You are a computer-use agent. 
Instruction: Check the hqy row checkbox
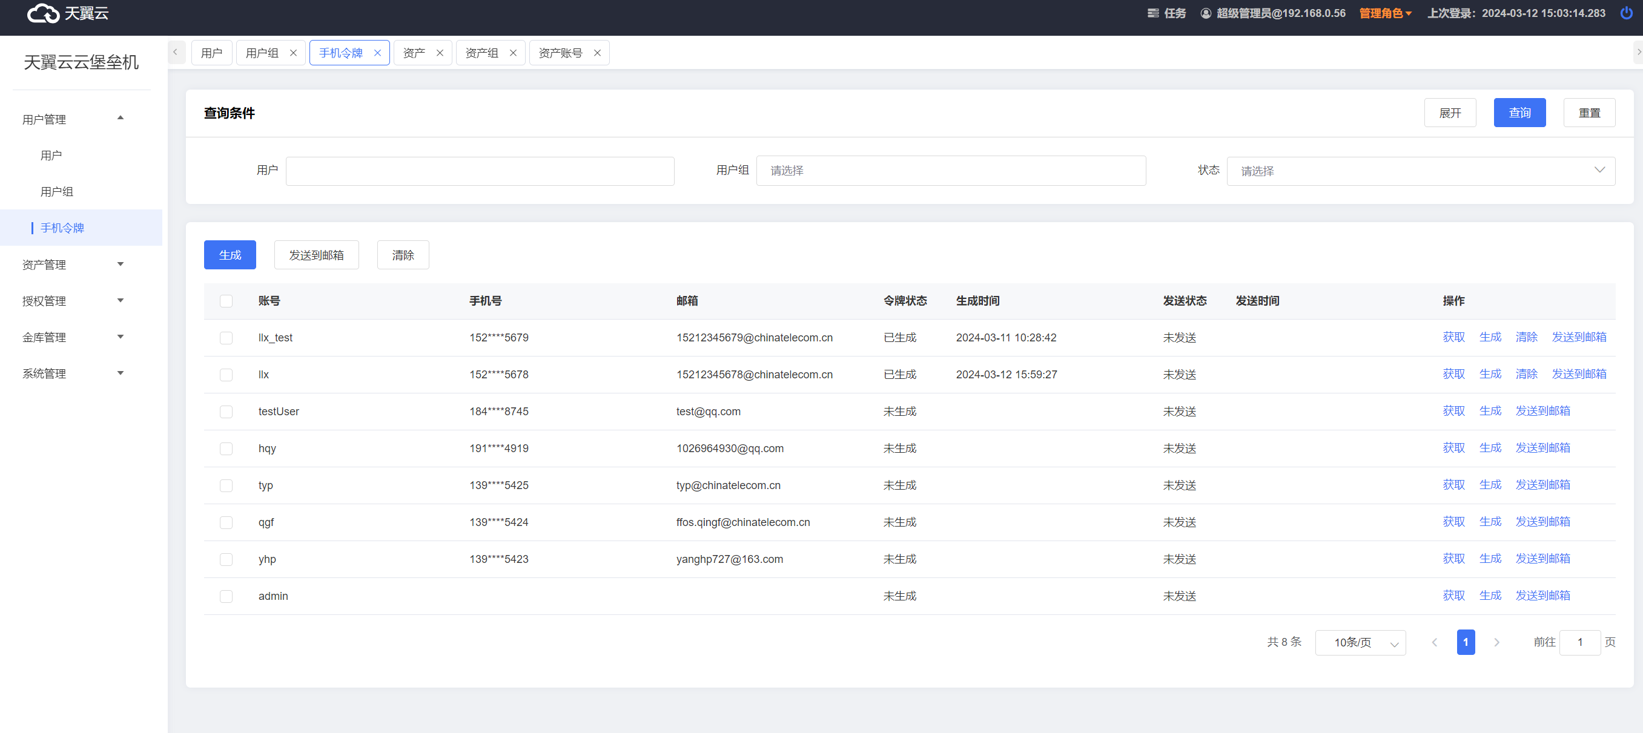[x=226, y=449]
